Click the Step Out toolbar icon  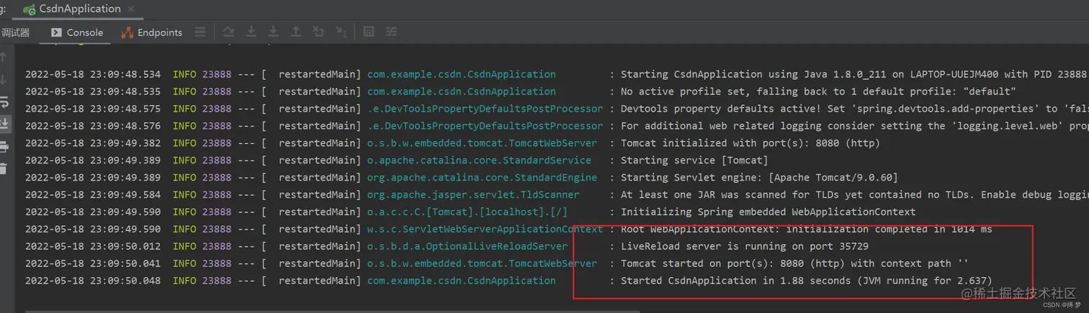(296, 32)
